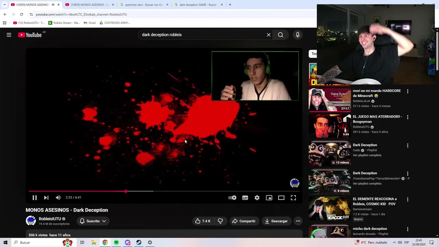Dislike the video
439x247 pixels.
click(220, 221)
